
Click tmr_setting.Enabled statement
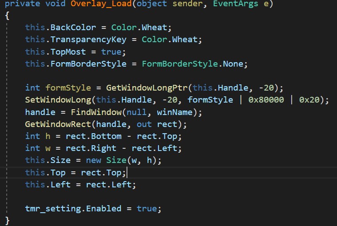tap(93, 209)
